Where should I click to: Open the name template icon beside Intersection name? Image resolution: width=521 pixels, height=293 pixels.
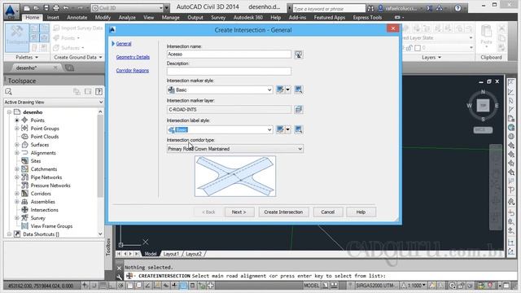299,55
